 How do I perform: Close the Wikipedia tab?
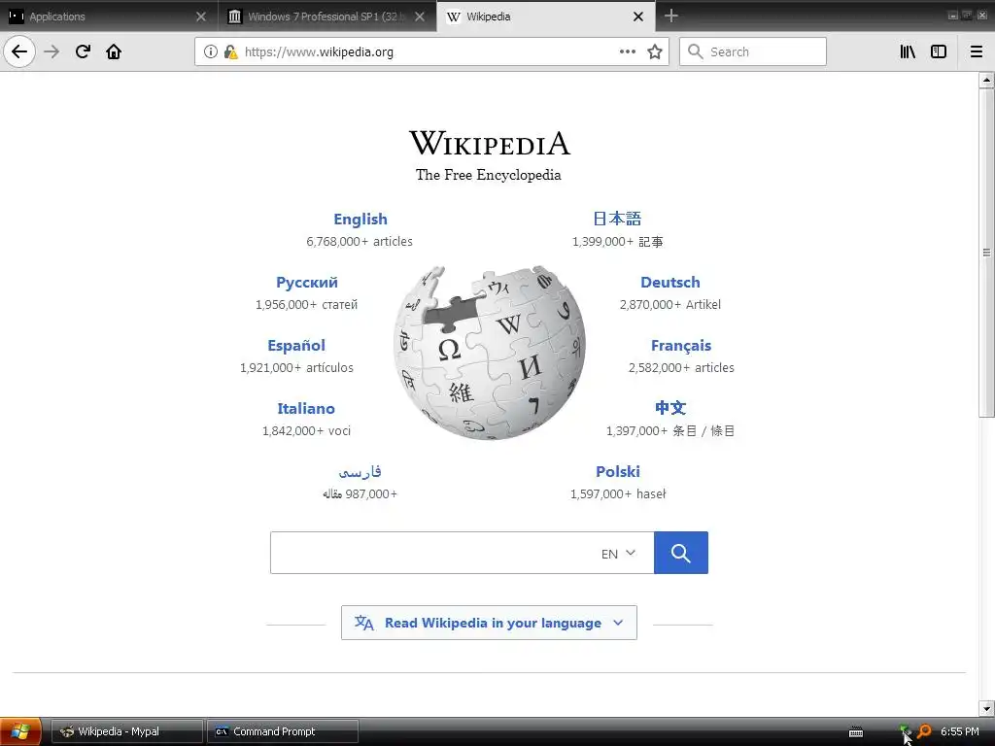pyautogui.click(x=638, y=17)
